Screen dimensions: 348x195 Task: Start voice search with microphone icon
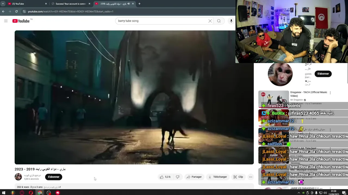231,21
